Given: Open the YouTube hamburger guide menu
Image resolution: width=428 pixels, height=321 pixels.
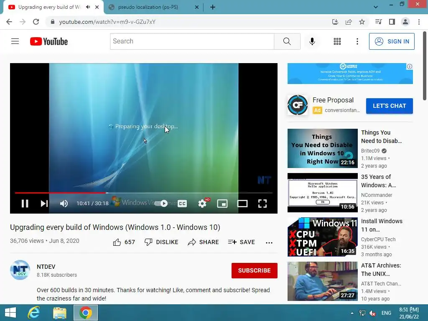Looking at the screenshot, I should [x=15, y=41].
